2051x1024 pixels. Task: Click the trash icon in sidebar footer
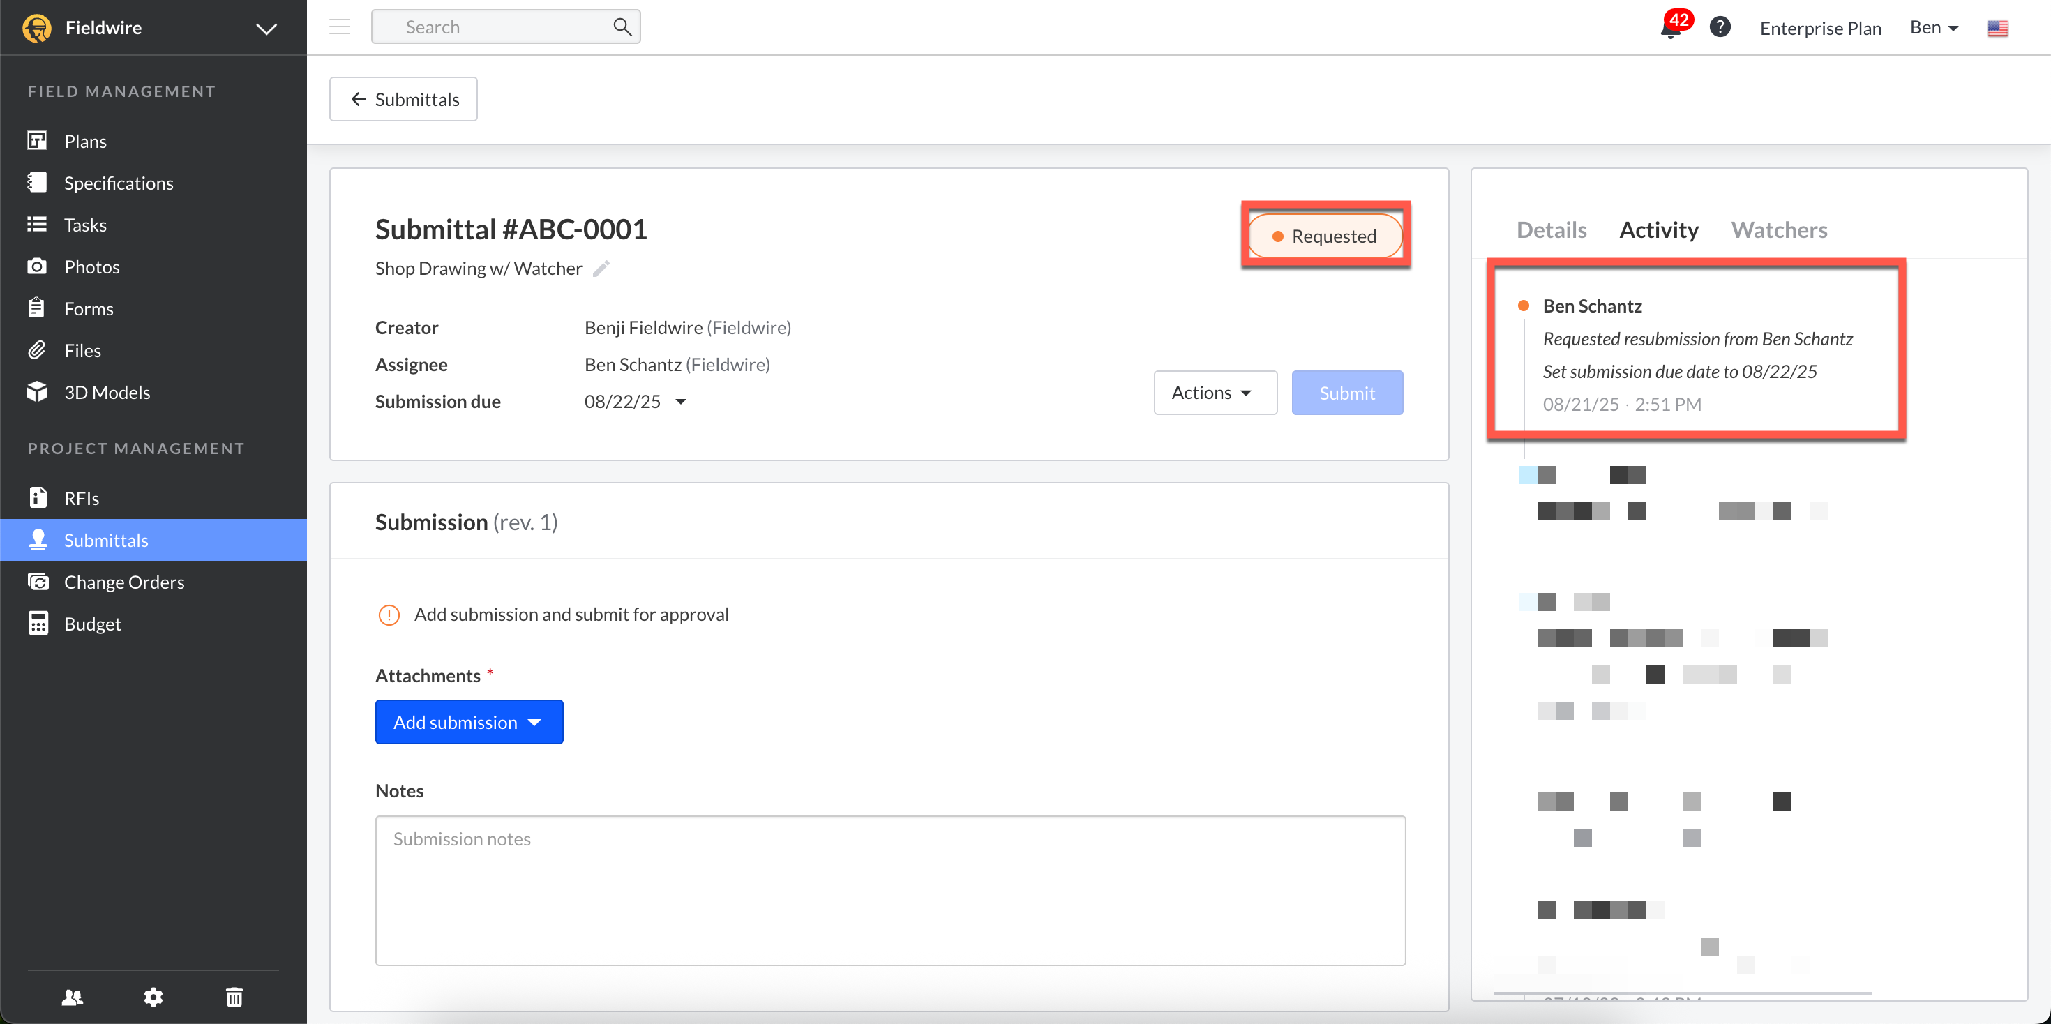point(234,997)
